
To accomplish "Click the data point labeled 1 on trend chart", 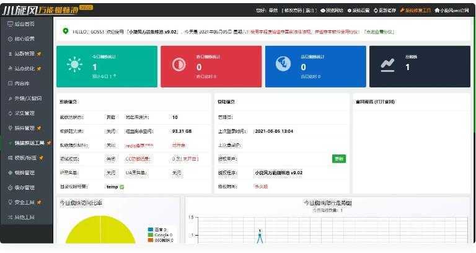I will click(260, 234).
